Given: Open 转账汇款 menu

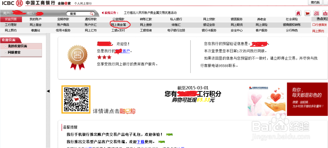Looking at the screenshot, I should tap(146, 19).
